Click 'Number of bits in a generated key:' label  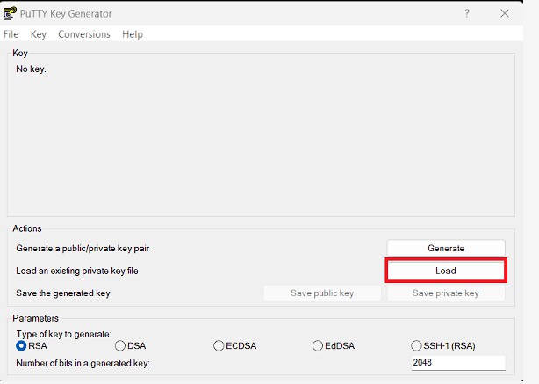83,363
